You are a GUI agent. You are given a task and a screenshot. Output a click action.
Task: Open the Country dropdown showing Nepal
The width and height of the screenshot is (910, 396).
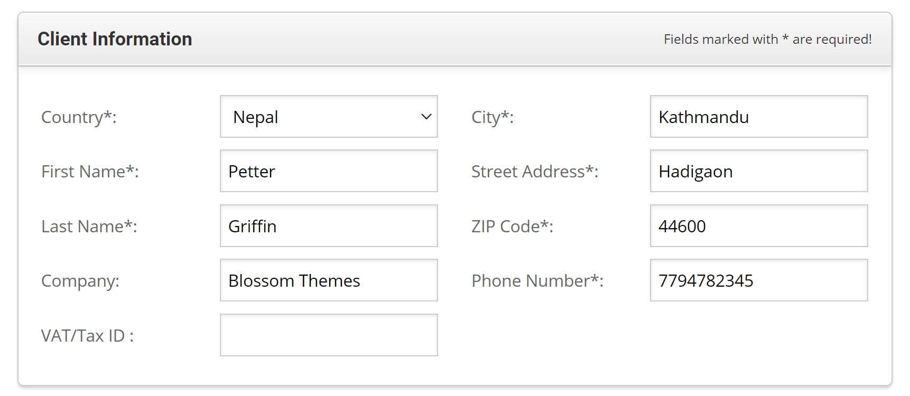[x=329, y=117]
